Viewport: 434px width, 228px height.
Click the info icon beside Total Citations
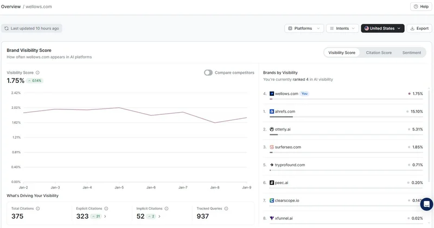tap(38, 208)
